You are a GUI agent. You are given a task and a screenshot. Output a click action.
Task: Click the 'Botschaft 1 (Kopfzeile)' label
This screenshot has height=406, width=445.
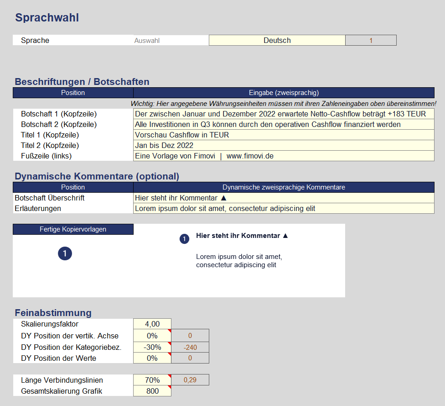pyautogui.click(x=59, y=114)
